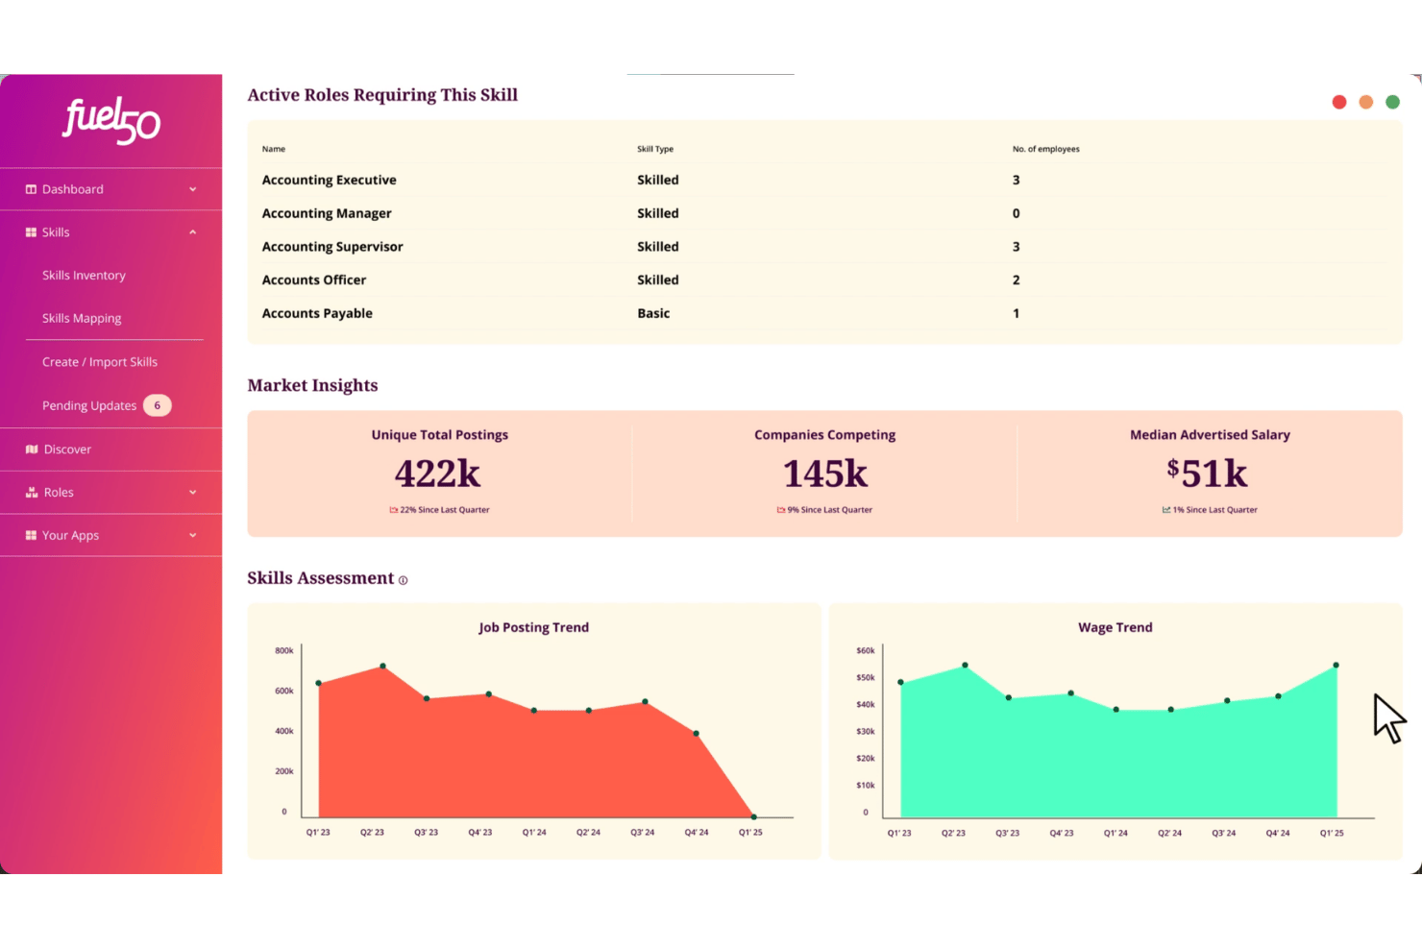Screen dimensions: 1422x948
Task: Click the Skills Assessment heading
Action: 321,578
